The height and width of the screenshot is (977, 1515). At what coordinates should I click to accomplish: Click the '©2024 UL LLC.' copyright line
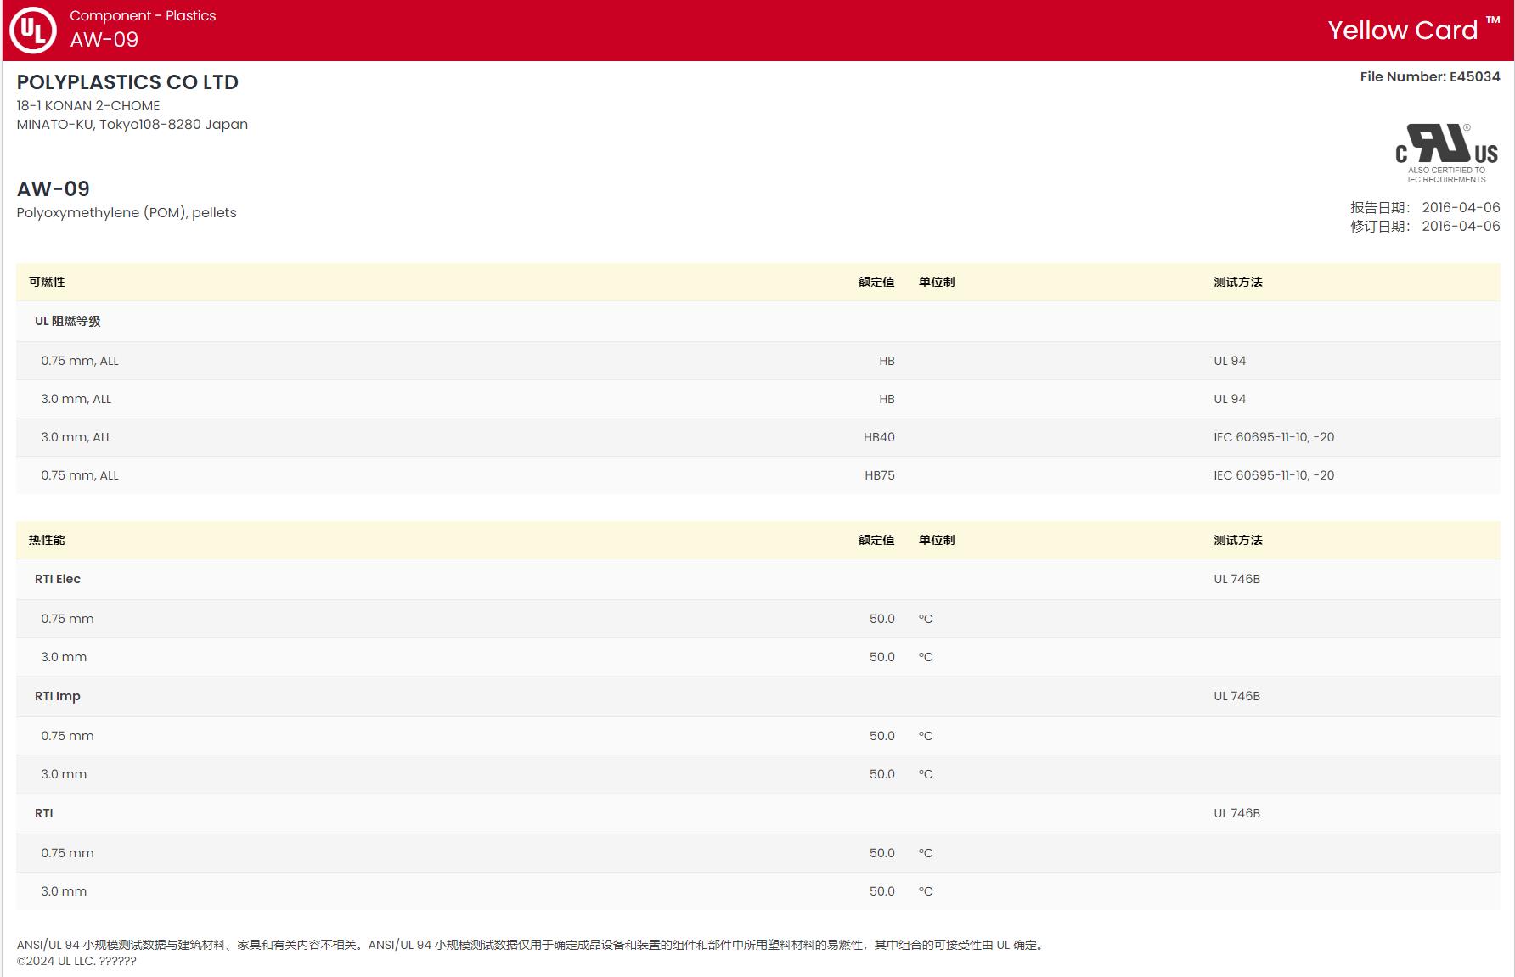76,961
